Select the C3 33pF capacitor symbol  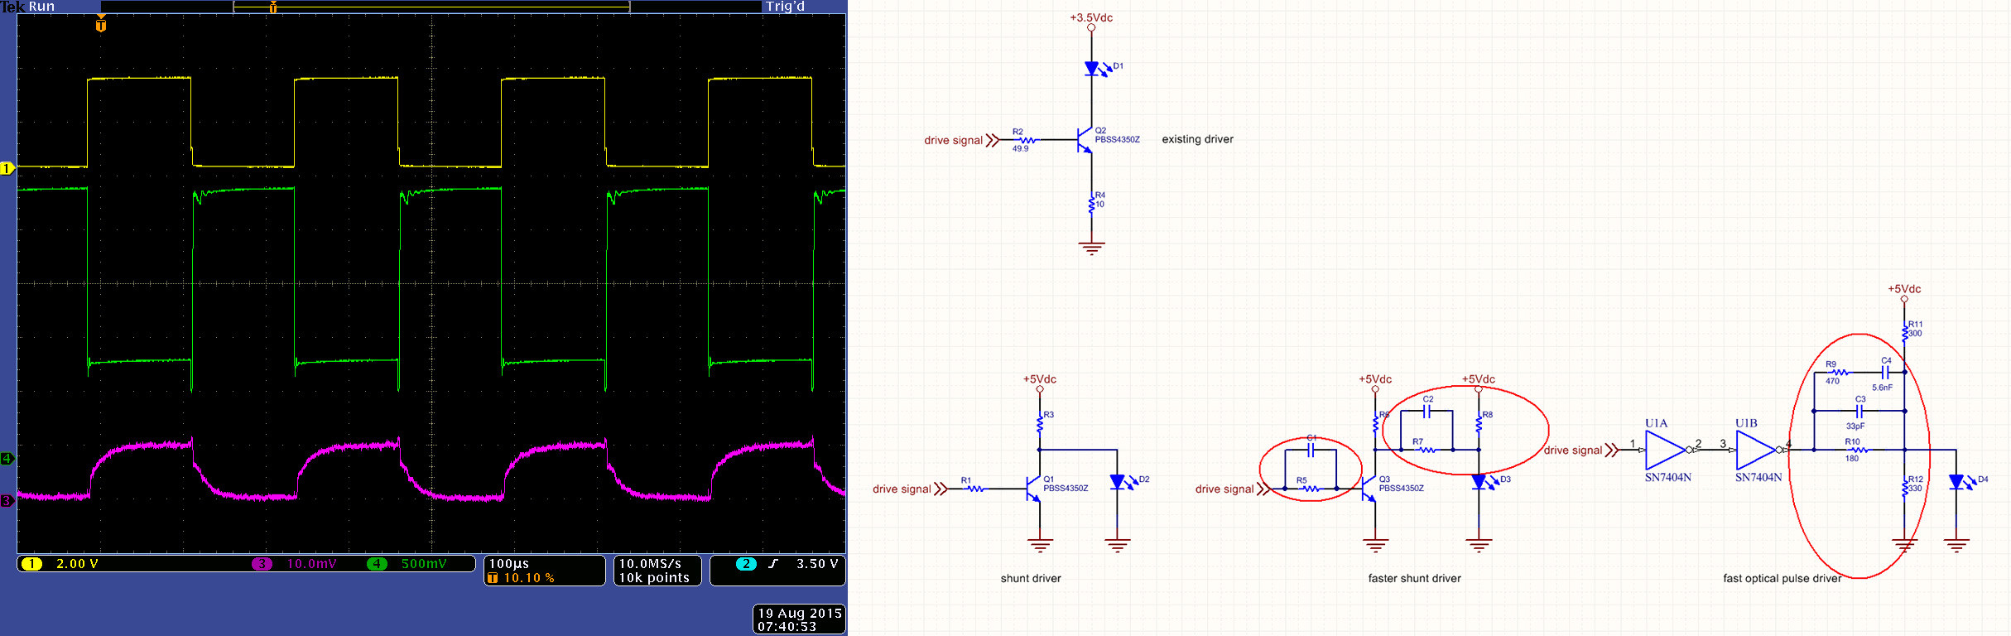point(1859,411)
